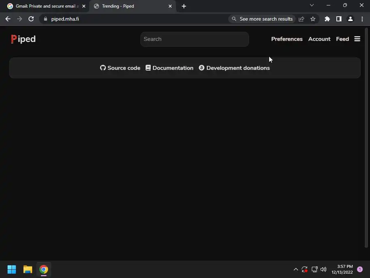Focus the Piped Search field
Image resolution: width=370 pixels, height=278 pixels.
[194, 39]
